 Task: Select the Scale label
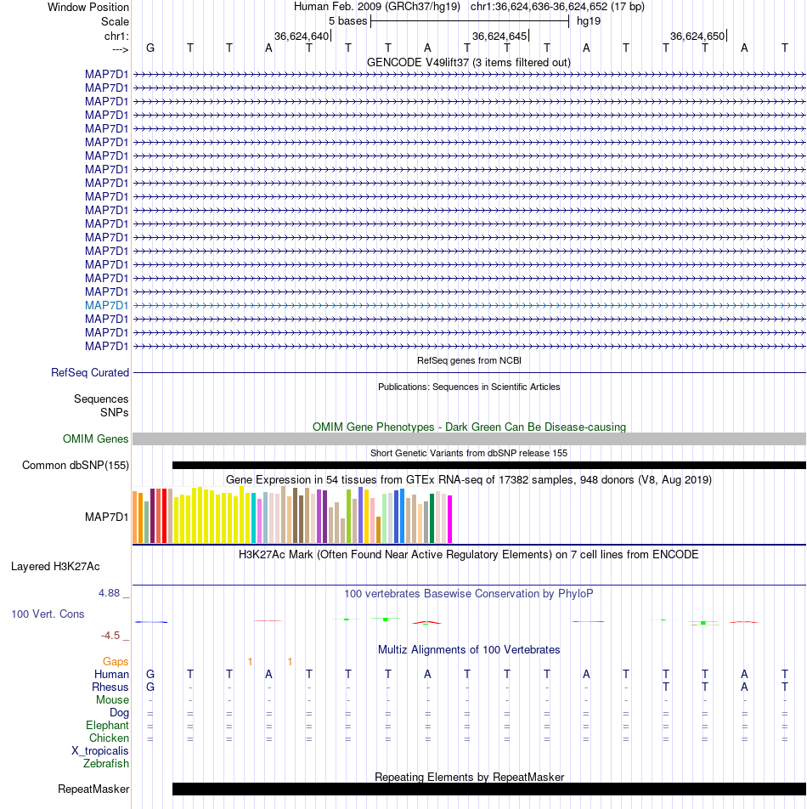(x=115, y=22)
